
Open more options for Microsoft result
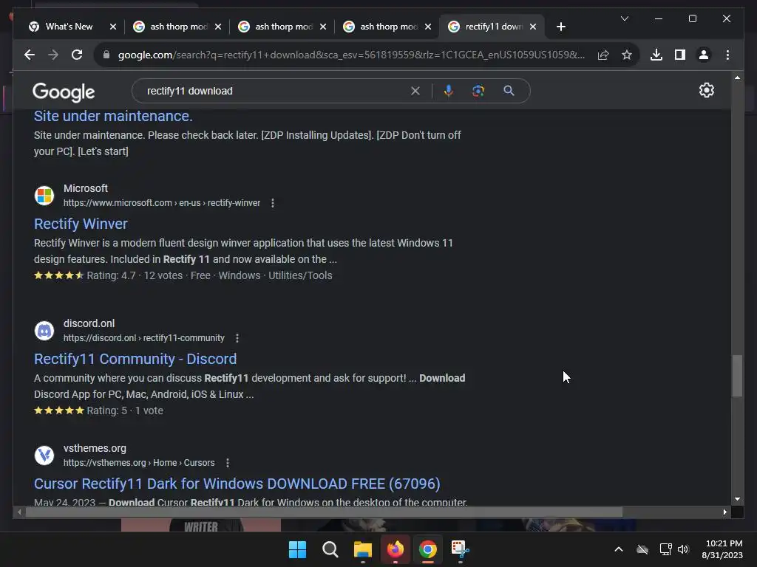(273, 203)
